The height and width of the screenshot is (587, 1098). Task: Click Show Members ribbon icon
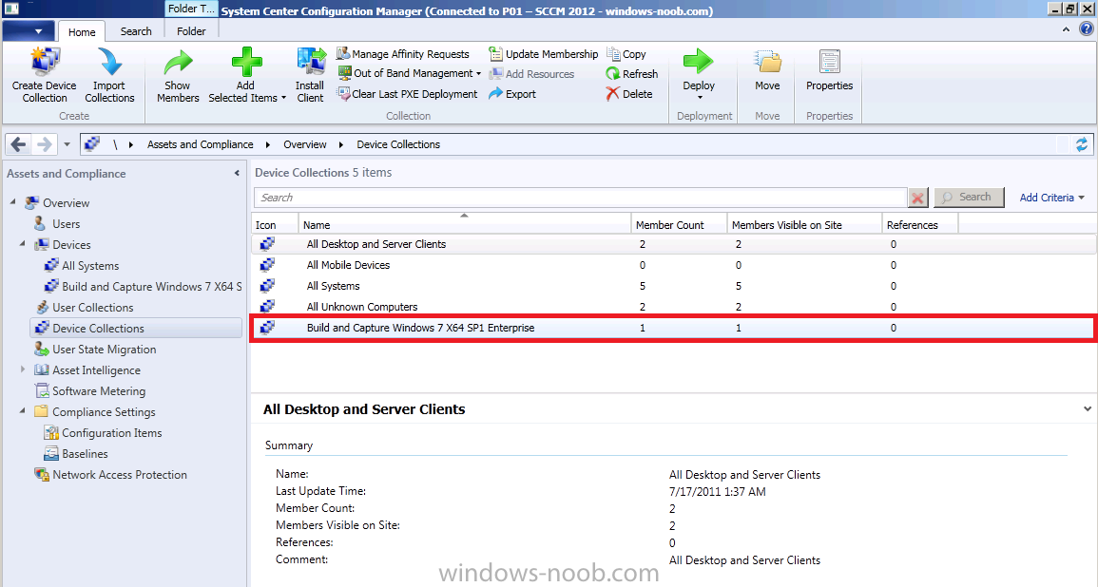(x=178, y=62)
